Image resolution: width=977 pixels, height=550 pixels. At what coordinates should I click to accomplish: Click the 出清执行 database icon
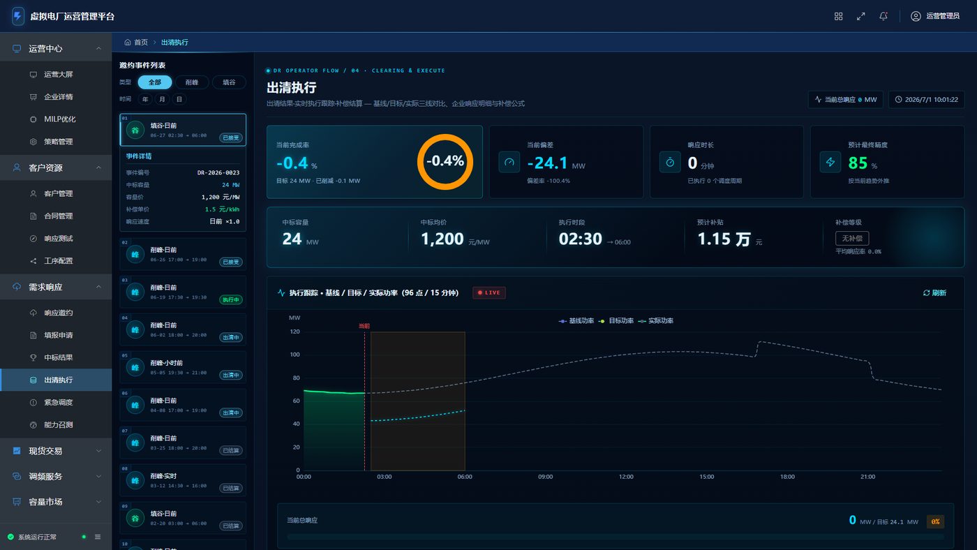33,380
